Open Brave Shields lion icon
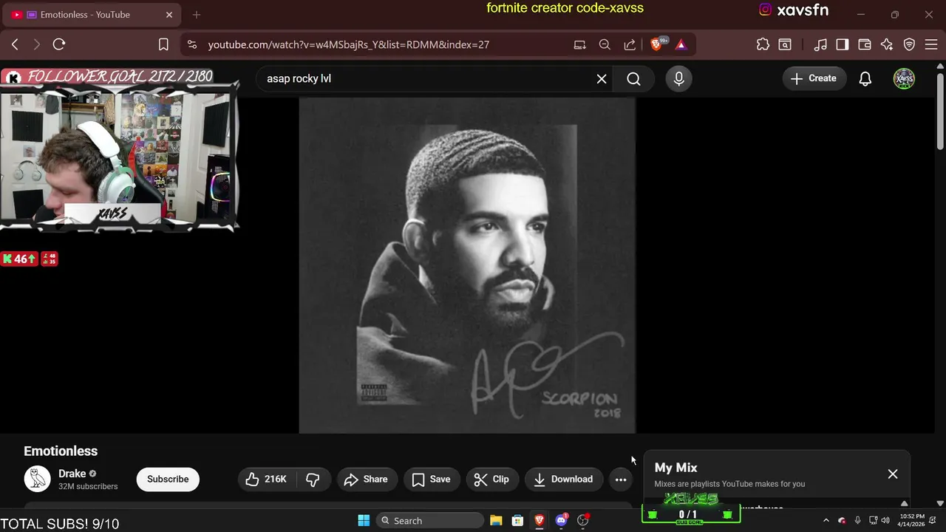The height and width of the screenshot is (532, 946). 657,44
